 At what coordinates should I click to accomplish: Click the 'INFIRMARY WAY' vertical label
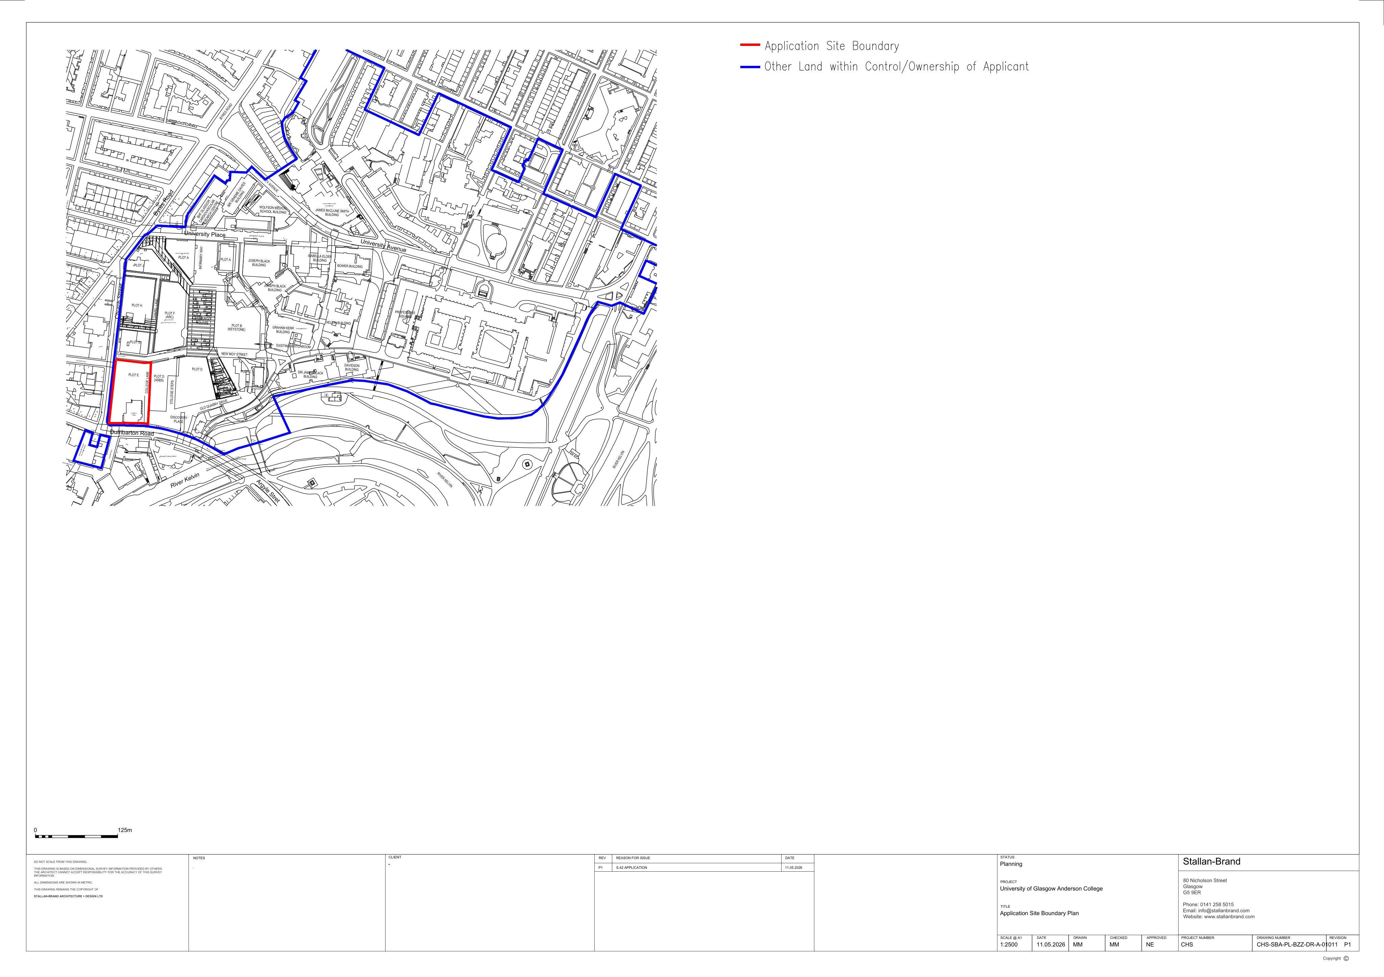tap(202, 257)
